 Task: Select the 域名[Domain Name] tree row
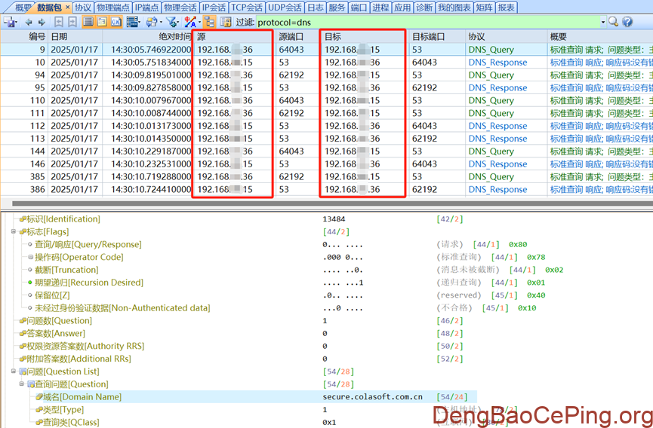[x=83, y=397]
